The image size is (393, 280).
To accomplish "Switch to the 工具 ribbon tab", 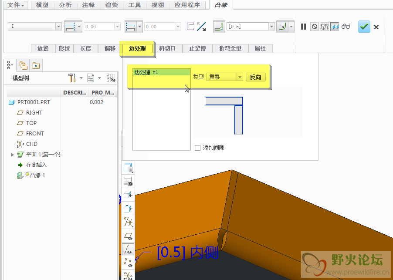I will pyautogui.click(x=135, y=5).
